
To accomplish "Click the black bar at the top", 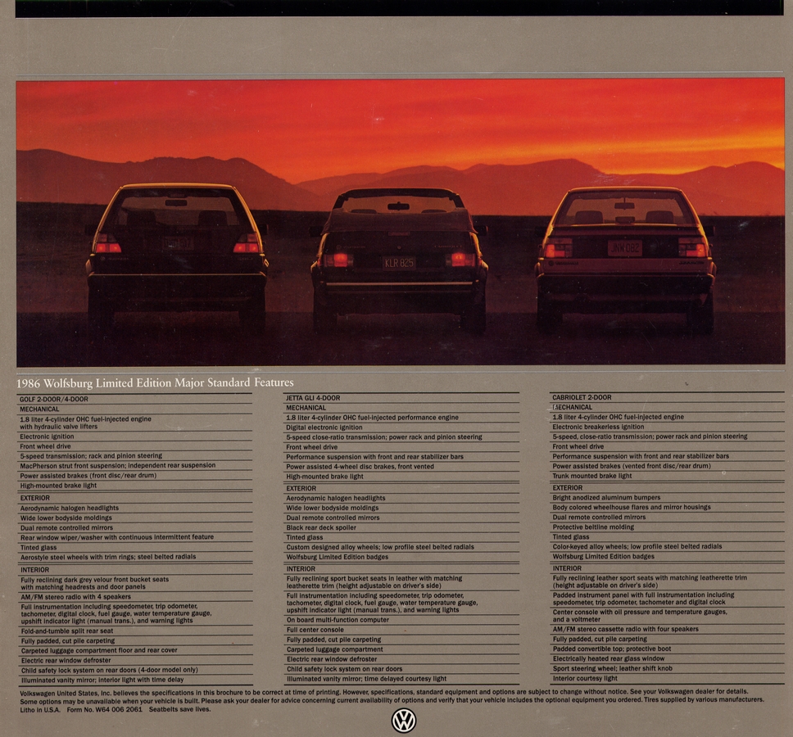I will click(399, 8).
